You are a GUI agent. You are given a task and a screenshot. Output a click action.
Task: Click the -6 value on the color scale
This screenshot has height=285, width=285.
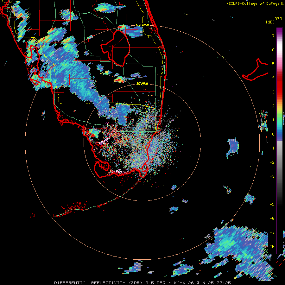click(x=272, y=218)
